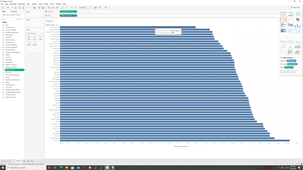Click the Data pane Search field

coord(9,19)
